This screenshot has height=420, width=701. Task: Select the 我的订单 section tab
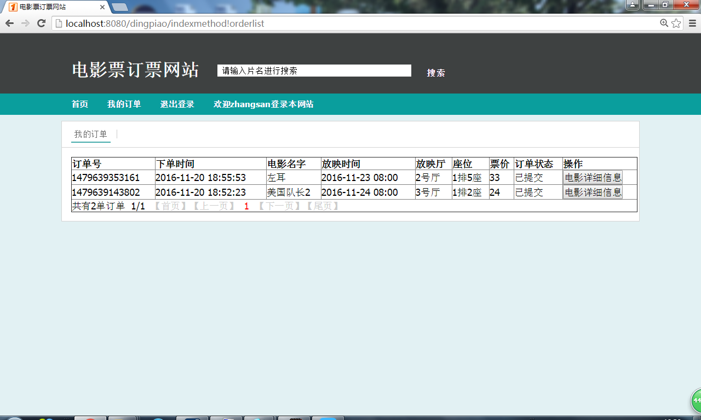pos(91,135)
